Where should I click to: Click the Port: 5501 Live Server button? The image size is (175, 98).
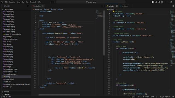coord(170,97)
